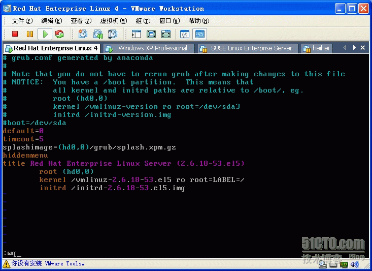Screen dimensions: 372x271
Task: Select the Red Hat Enterprise Linux 4 tab
Action: click(52, 48)
